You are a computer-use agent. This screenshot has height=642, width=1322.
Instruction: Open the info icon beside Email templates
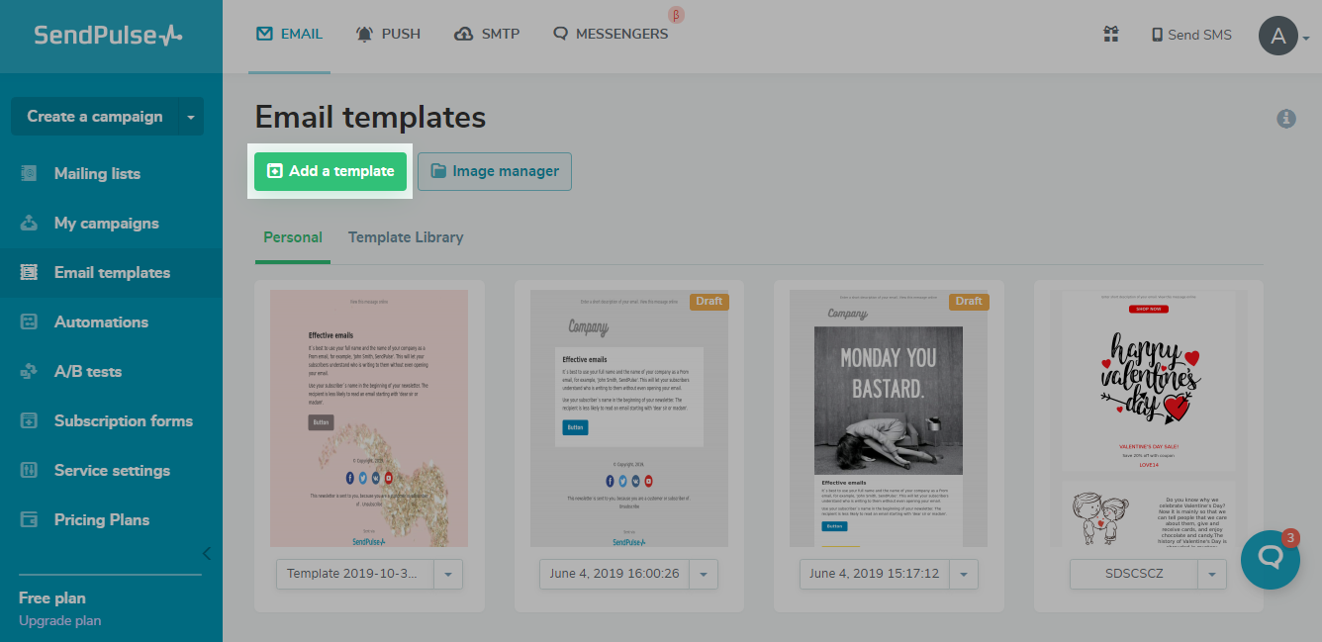tap(1286, 119)
